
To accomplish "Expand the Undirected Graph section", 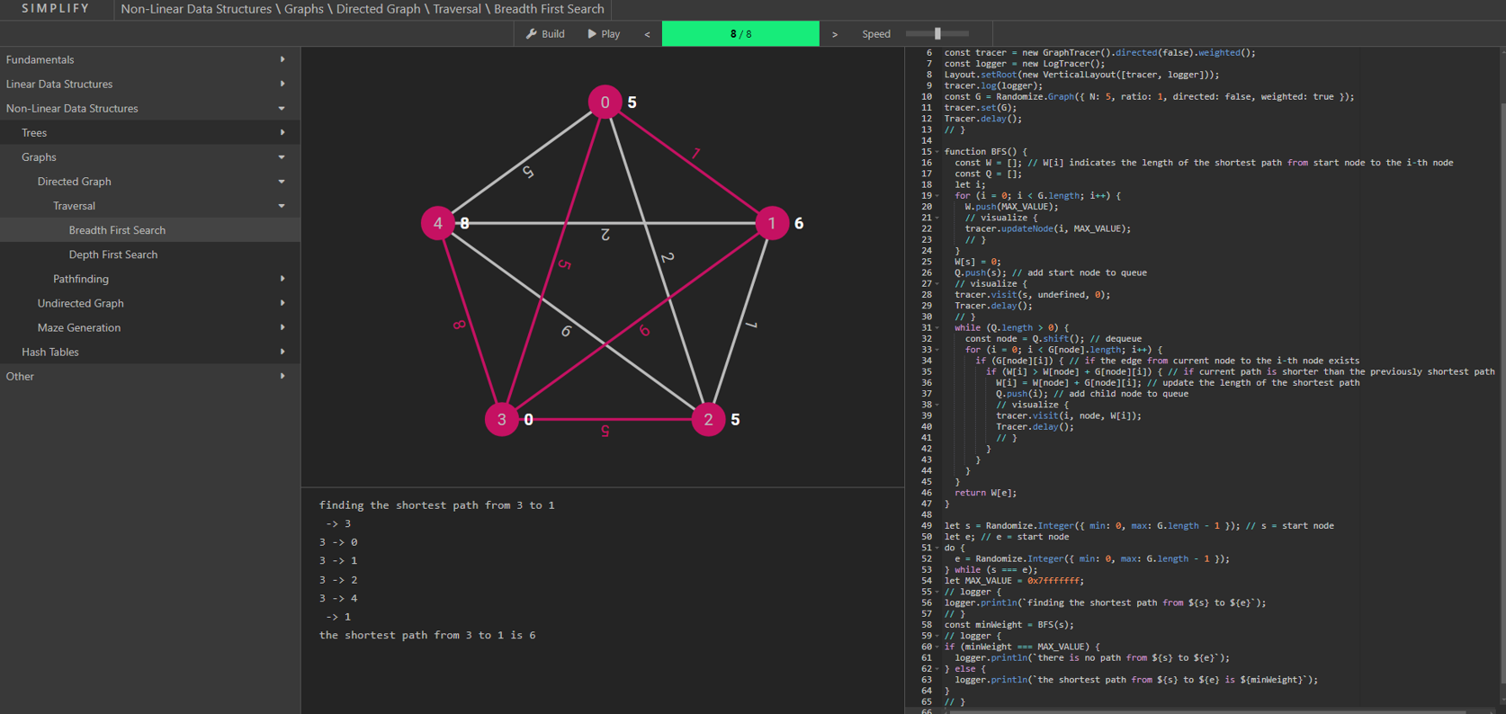I will click(x=149, y=303).
